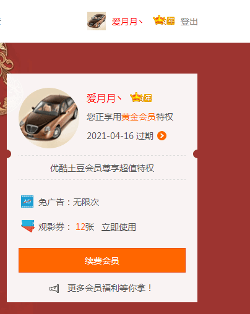Click the orange arrow next to expiry date

[x=162, y=136]
